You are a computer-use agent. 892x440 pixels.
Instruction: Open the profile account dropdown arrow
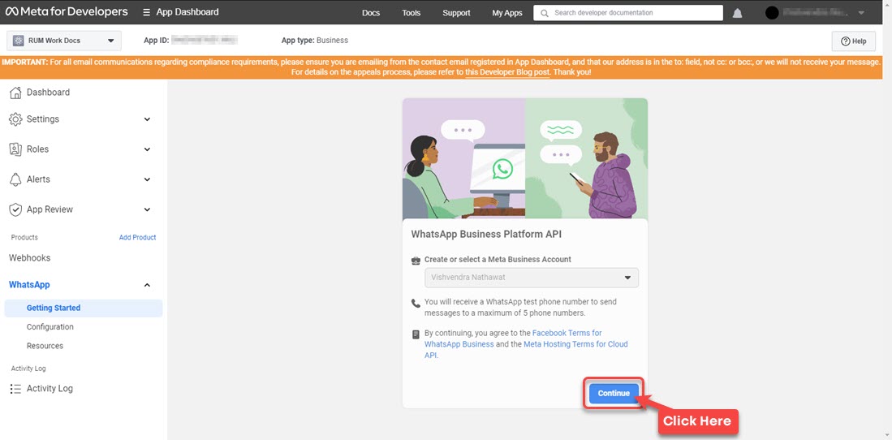point(861,12)
